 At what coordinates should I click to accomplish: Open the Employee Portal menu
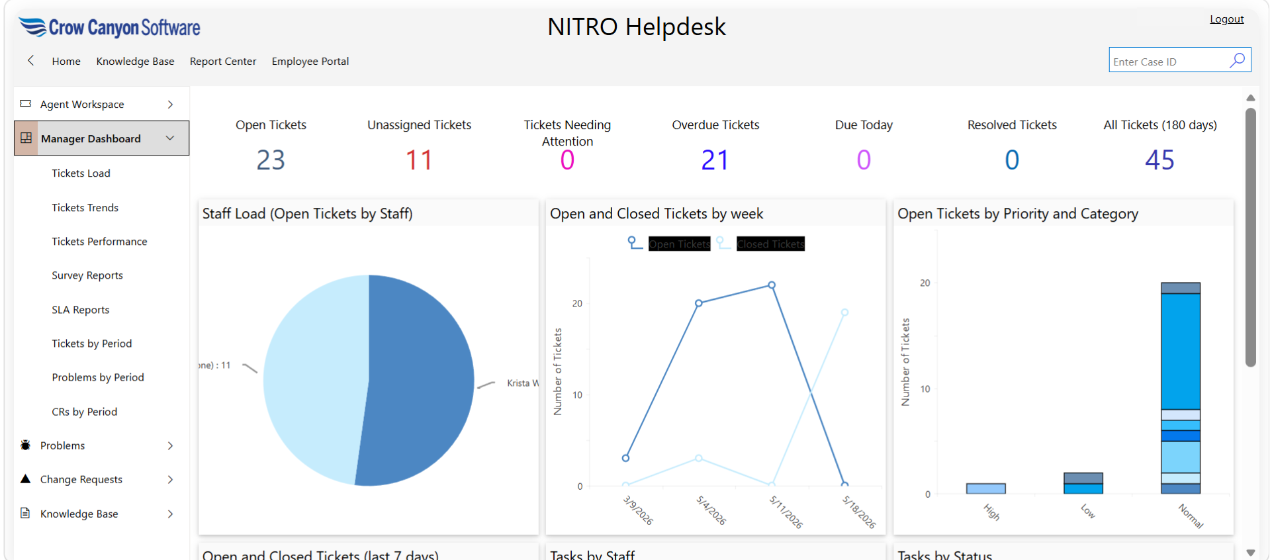[310, 61]
